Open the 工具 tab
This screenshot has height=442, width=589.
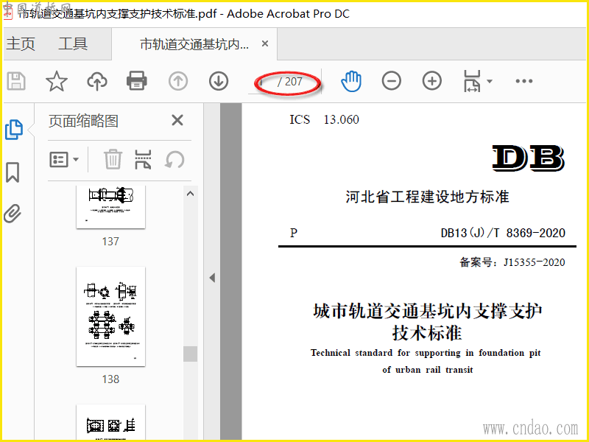tap(73, 44)
